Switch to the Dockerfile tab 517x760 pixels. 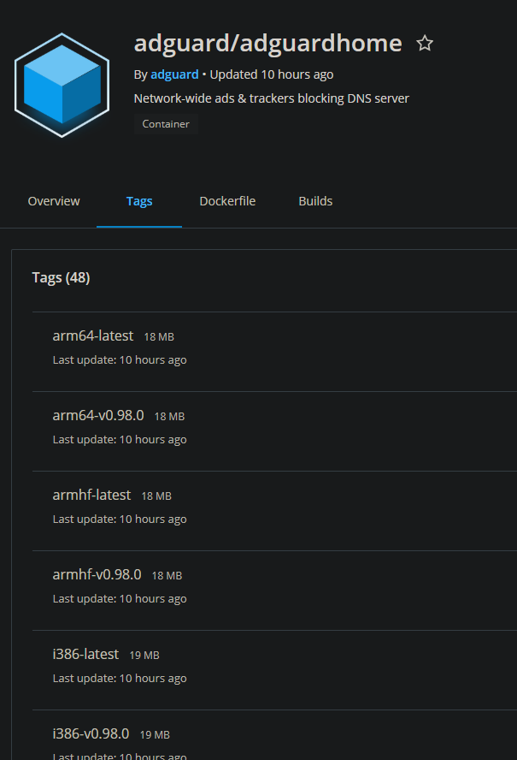(x=227, y=200)
